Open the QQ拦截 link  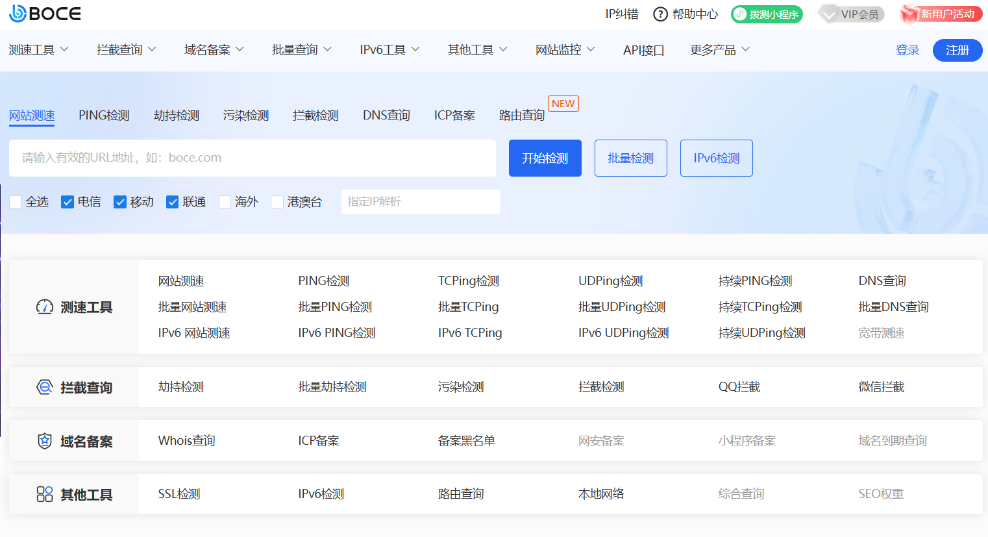pyautogui.click(x=739, y=387)
